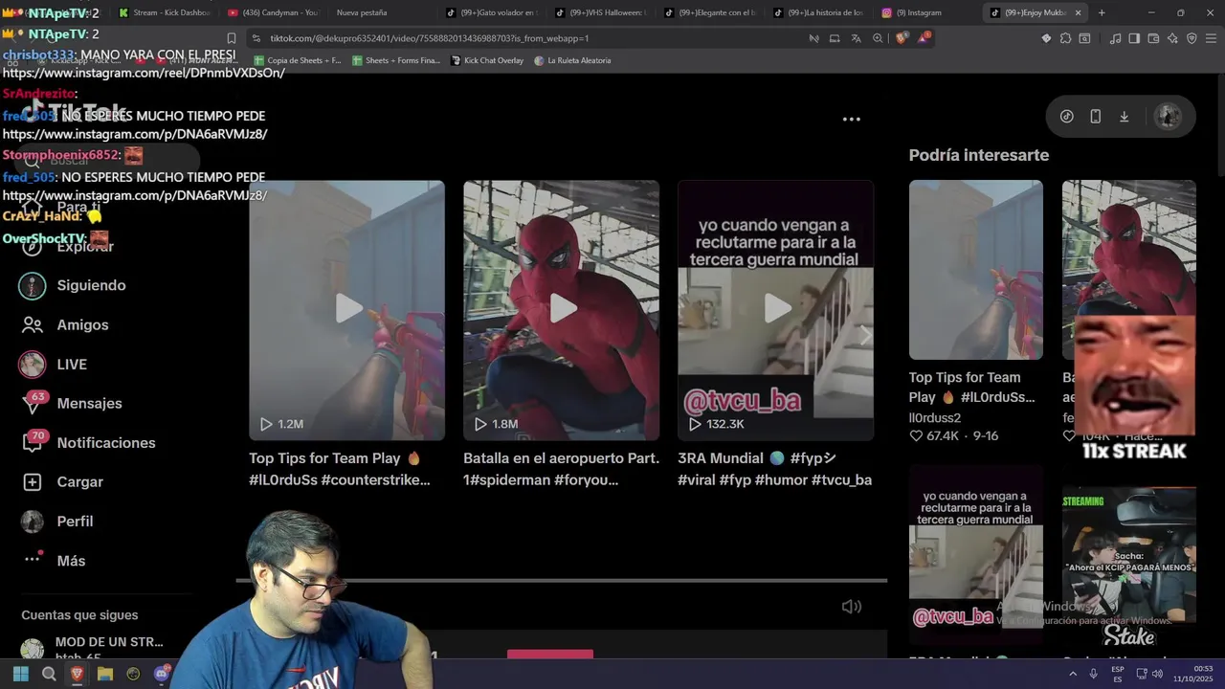The height and width of the screenshot is (689, 1225).
Task: Open #counterstrike hashtag in first caption
Action: (375, 480)
